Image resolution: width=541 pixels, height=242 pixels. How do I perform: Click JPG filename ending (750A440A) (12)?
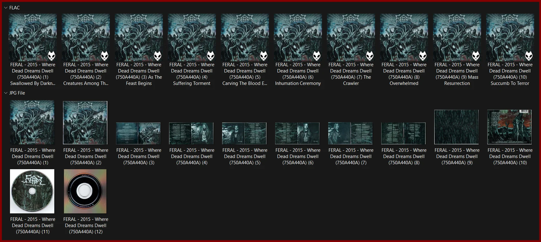[86, 226]
